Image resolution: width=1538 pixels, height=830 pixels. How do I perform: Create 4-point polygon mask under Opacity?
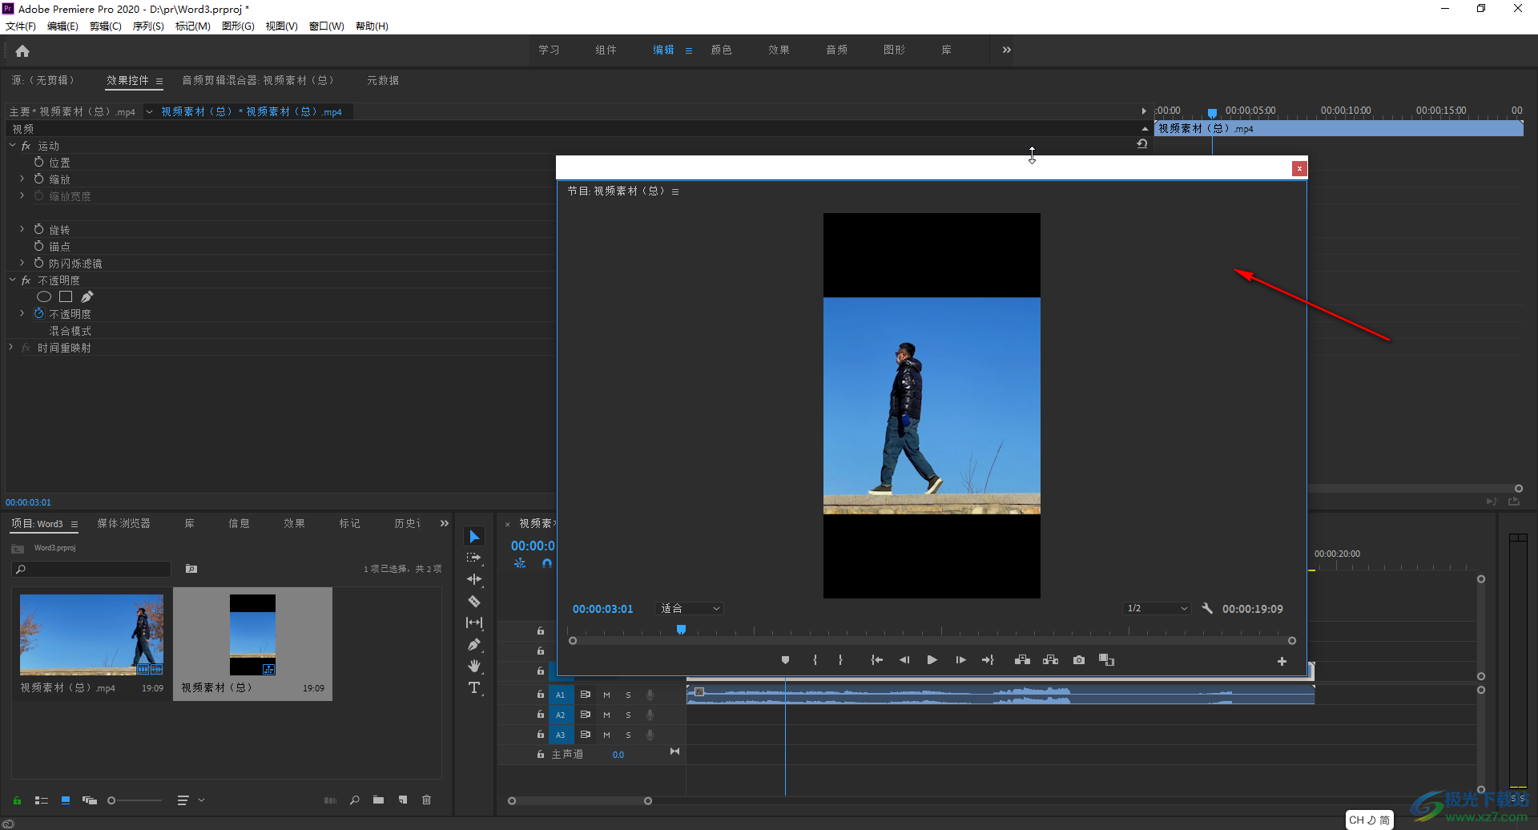pos(66,296)
